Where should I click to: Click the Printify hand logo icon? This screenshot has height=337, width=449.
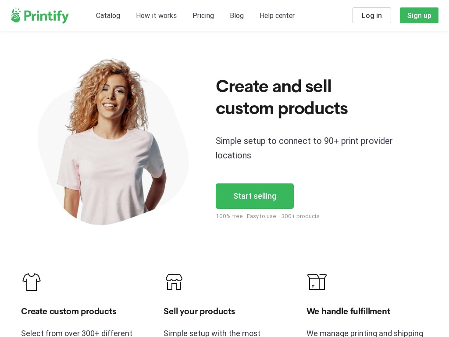16,15
